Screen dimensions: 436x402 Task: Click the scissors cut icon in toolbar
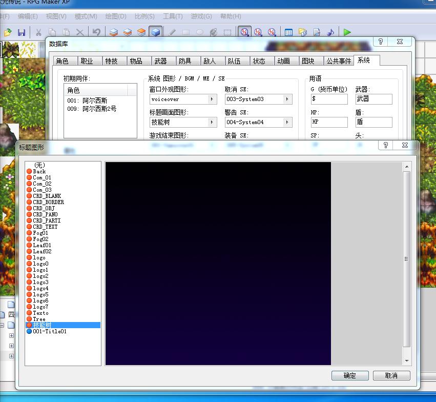(x=38, y=32)
